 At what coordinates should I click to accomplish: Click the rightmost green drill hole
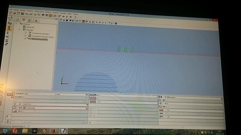pyautogui.click(x=132, y=50)
